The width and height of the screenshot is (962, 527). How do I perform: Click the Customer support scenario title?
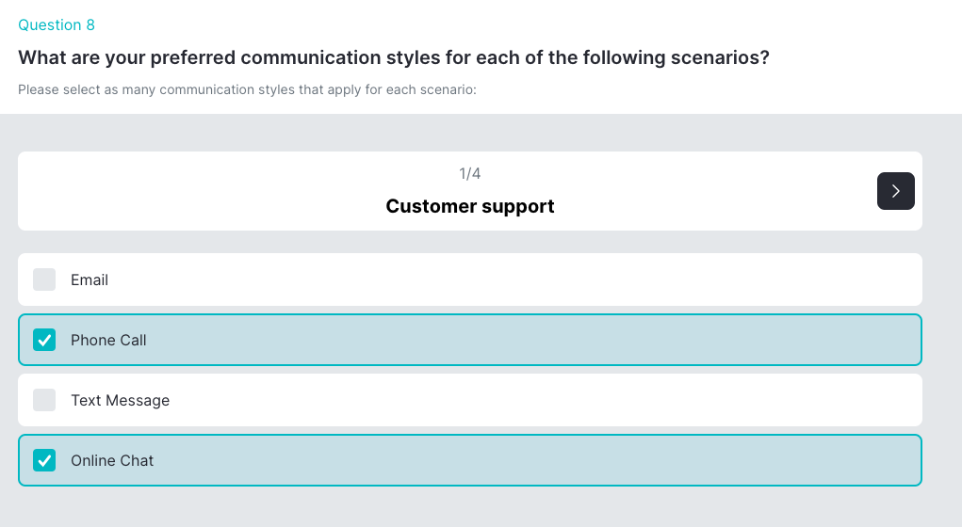[469, 206]
